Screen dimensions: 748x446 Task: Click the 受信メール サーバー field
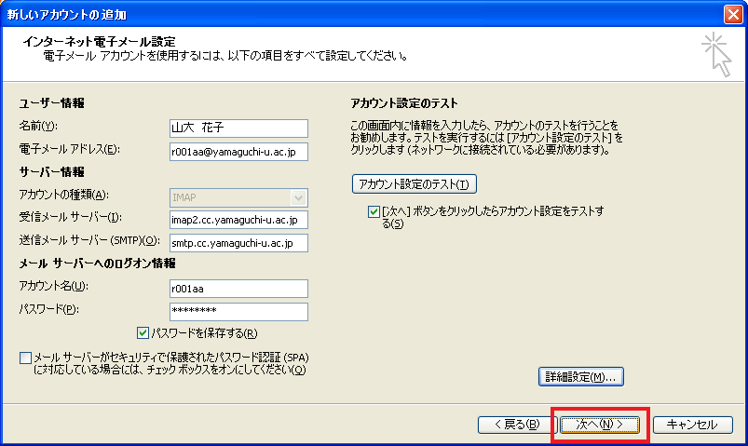pos(238,220)
